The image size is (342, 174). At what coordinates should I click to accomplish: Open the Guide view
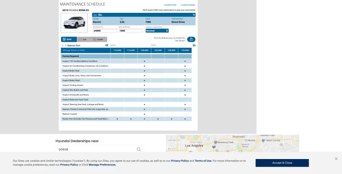98,39
